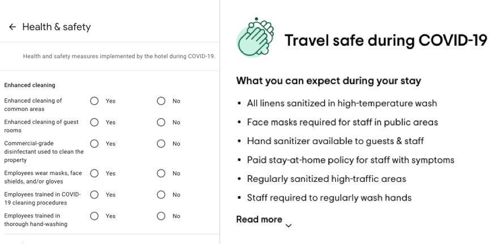Screen dimensions: 489x244
Task: Click the Enhanced cleaning section header
Action: click(x=29, y=85)
